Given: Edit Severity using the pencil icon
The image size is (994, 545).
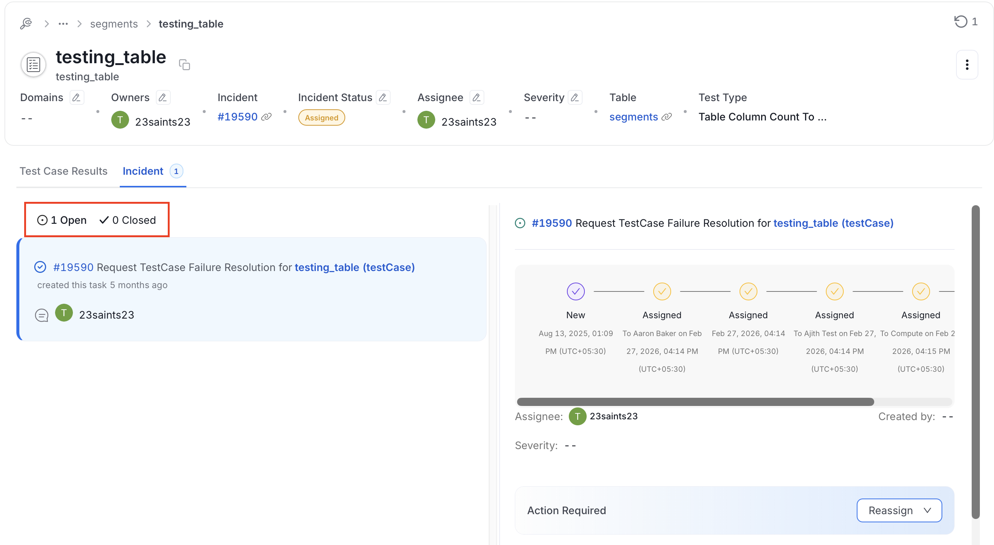Looking at the screenshot, I should click(575, 97).
